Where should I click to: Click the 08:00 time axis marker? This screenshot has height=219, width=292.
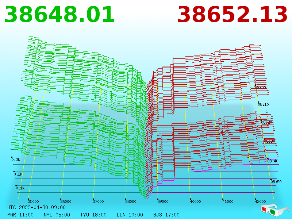pyautogui.click(x=260, y=88)
